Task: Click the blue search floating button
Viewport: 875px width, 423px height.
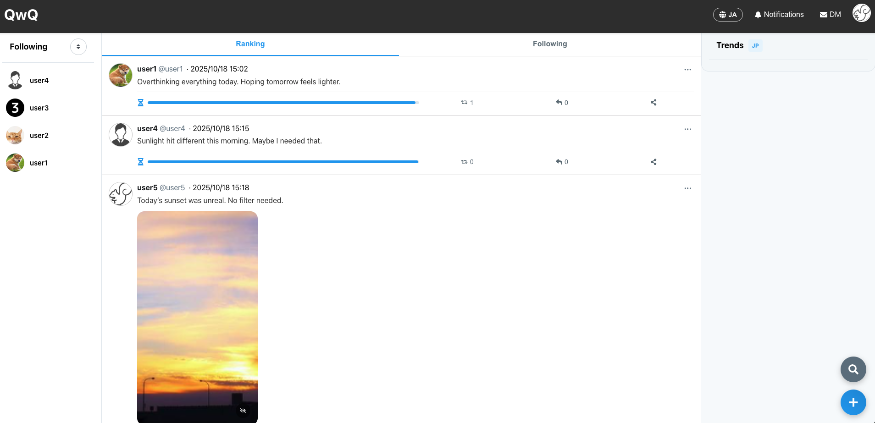Action: (x=853, y=369)
